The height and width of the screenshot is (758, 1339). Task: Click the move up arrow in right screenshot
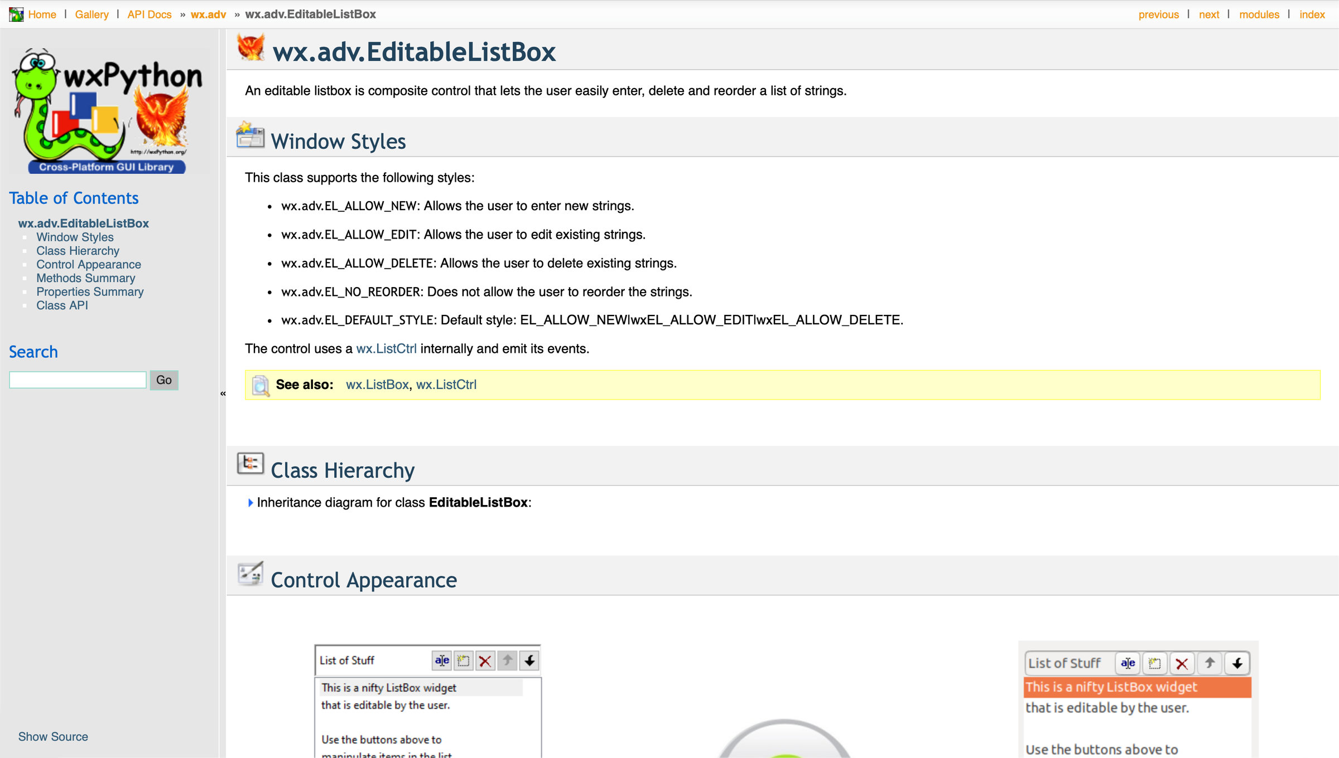[1209, 663]
